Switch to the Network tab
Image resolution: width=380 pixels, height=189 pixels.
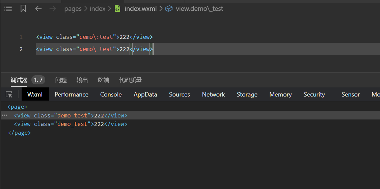(x=213, y=94)
